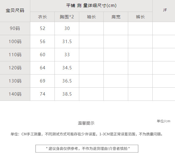Viewport: 175px width, 161px height.
Task: Select the 100码 size row label
Action: (15, 42)
